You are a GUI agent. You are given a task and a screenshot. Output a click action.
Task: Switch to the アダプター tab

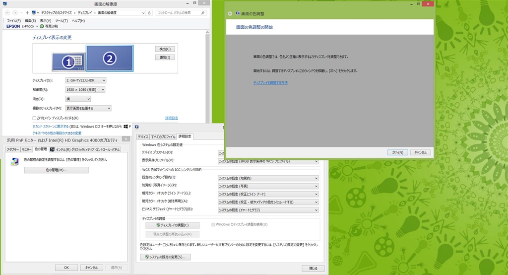pos(13,149)
